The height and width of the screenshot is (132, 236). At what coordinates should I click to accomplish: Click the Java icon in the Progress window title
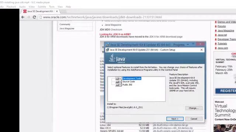(108, 45)
